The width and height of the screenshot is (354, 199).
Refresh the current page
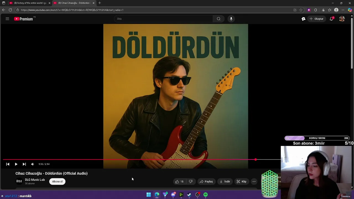pyautogui.click(x=10, y=10)
